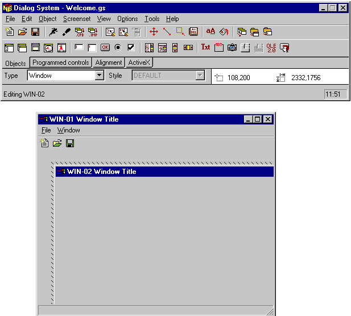Click the red four-arrow Move tool
Screen dimensions: 351x316
click(154, 31)
